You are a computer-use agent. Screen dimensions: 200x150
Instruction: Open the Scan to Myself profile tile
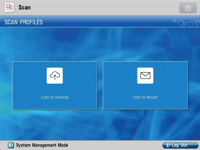point(145,85)
